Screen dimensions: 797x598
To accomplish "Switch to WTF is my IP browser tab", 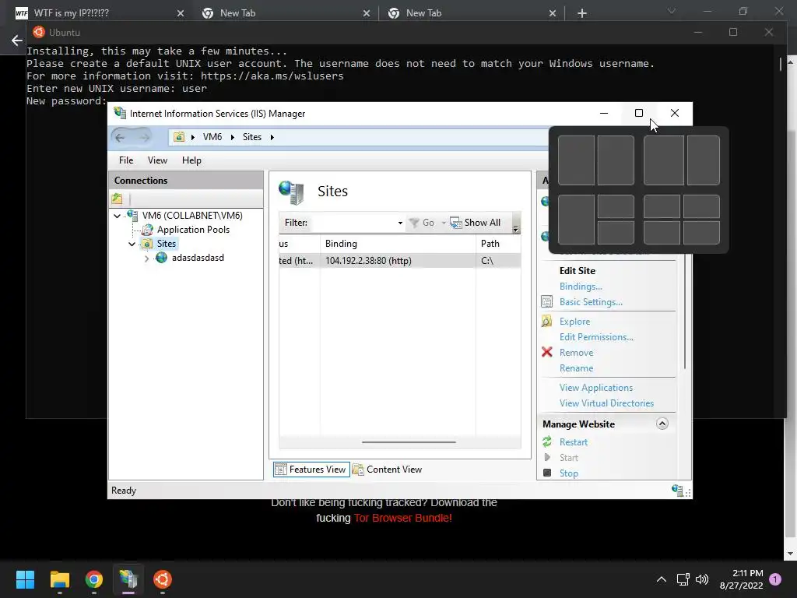I will 99,13.
